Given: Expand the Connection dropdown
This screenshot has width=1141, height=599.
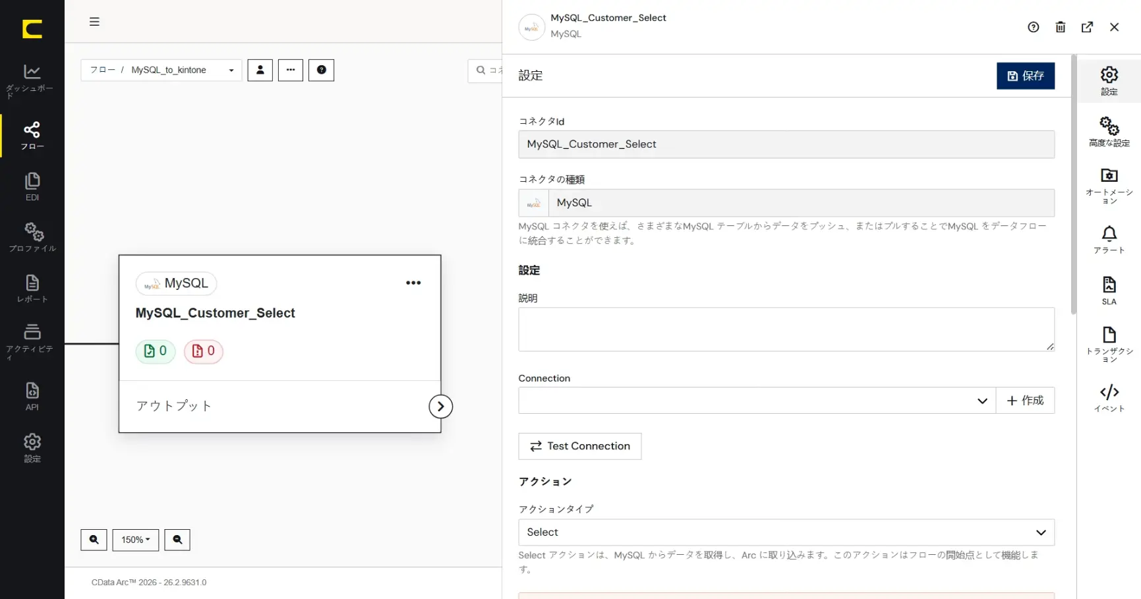Looking at the screenshot, I should coord(757,401).
